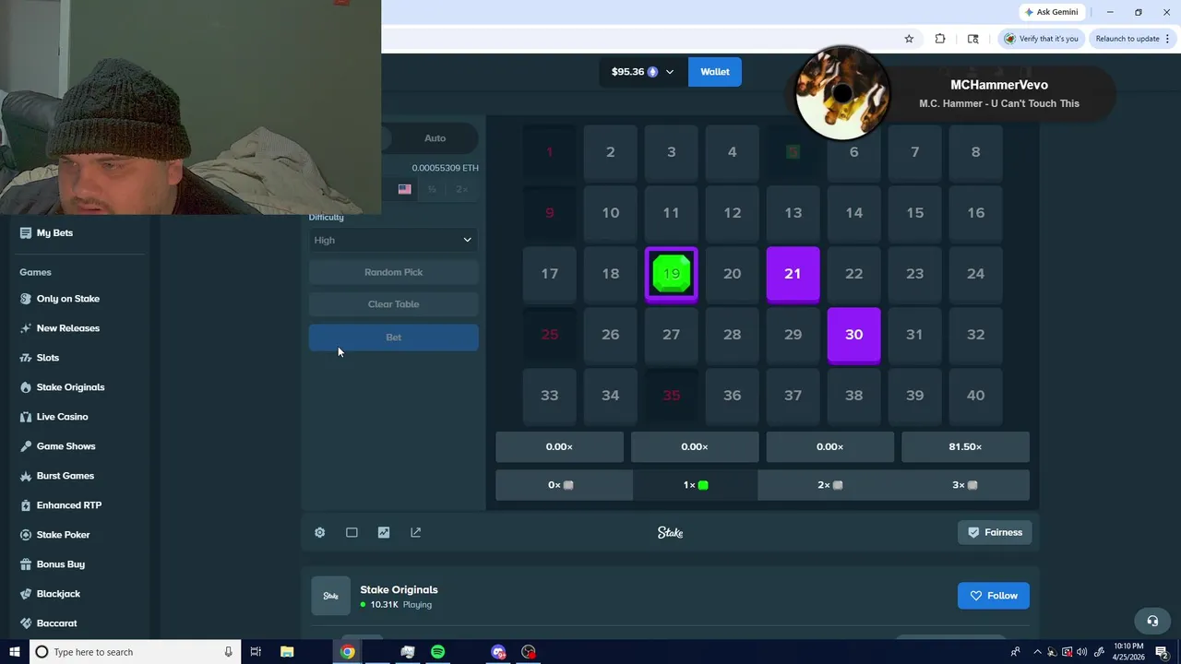The height and width of the screenshot is (664, 1181).
Task: Click the Bet button
Action: [393, 338]
